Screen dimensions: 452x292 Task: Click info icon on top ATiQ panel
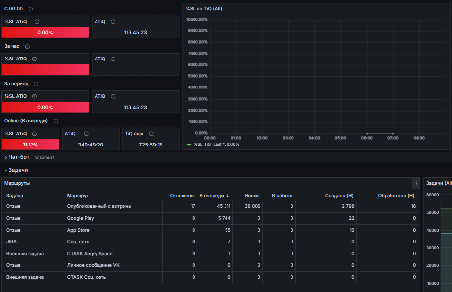113,22
